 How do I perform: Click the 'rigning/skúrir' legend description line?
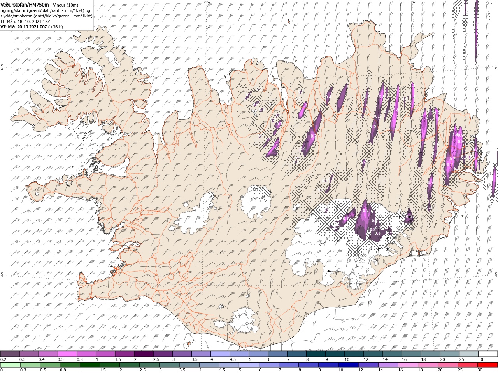click(46, 10)
